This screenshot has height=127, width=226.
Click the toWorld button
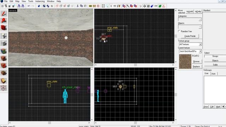pyautogui.click(x=190, y=12)
